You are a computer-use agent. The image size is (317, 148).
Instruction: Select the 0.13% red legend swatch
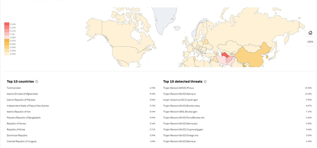7,24
